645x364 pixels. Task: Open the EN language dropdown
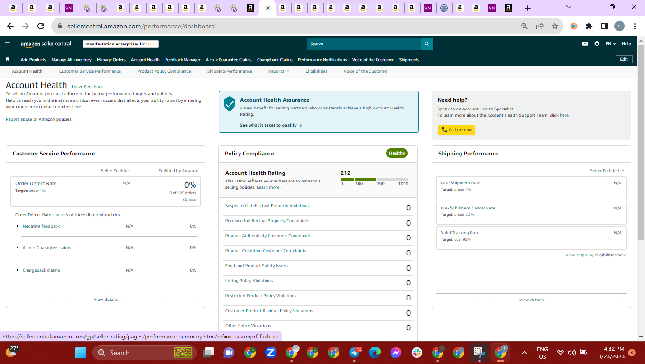pyautogui.click(x=610, y=44)
